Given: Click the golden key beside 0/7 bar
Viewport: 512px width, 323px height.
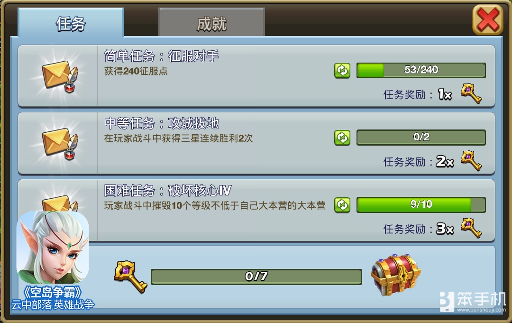Looking at the screenshot, I should point(130,277).
